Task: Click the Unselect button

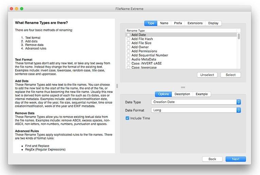Action: pos(207,75)
